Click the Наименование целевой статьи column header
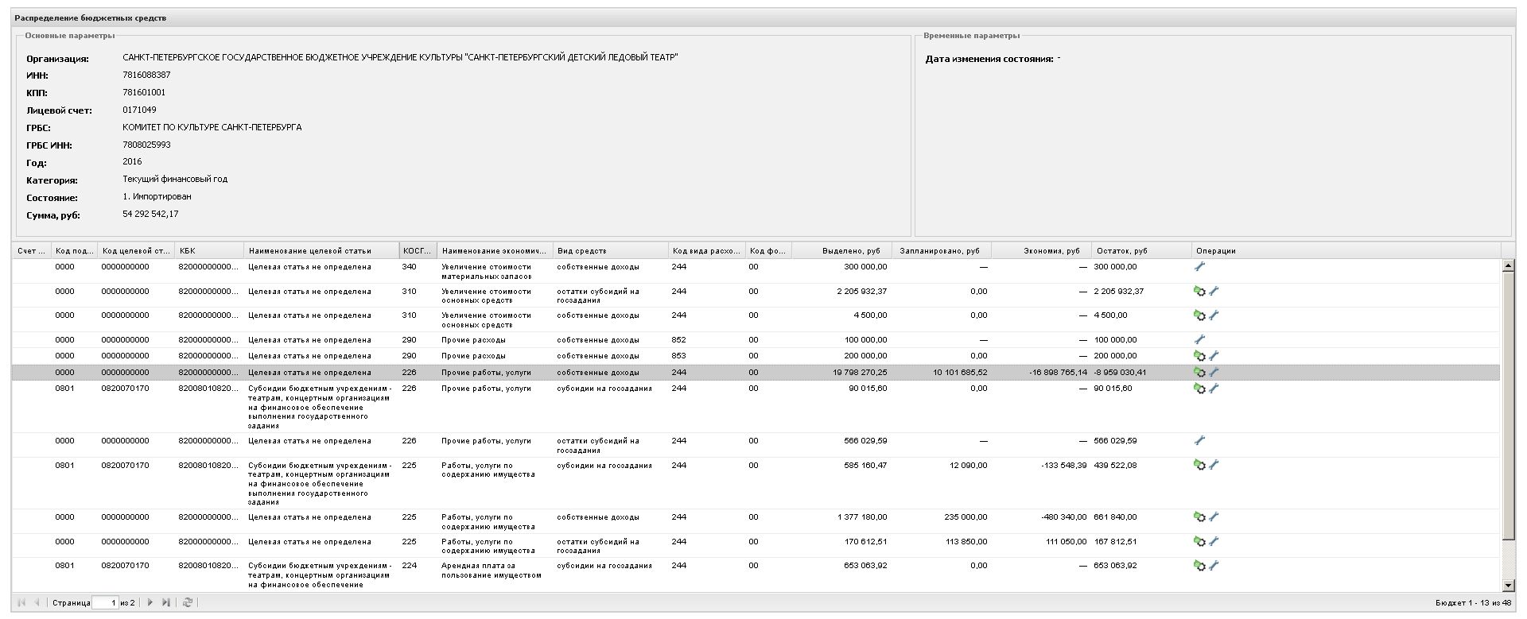1527x619 pixels. point(321,250)
